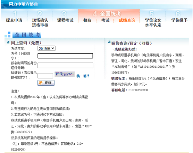Viewport: 193px width, 153px height.
Task: Click the 4 全国统考 step heading
Action: coord(107,14)
